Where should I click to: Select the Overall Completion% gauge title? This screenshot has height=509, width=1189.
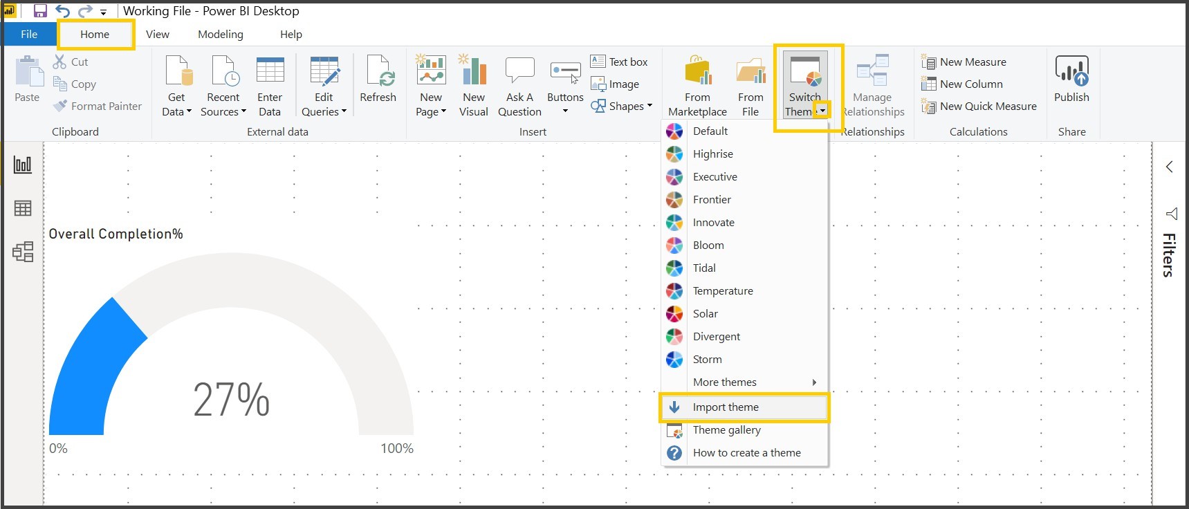point(116,234)
